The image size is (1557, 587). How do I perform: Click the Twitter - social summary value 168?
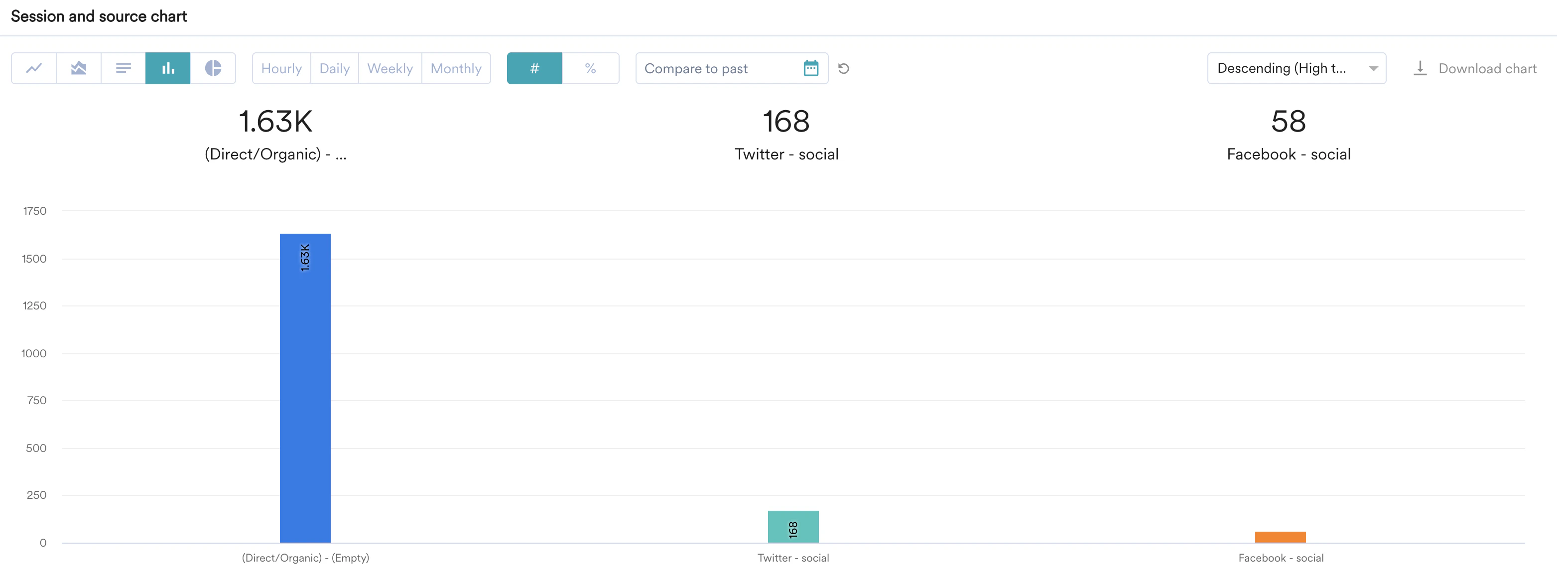[x=786, y=122]
